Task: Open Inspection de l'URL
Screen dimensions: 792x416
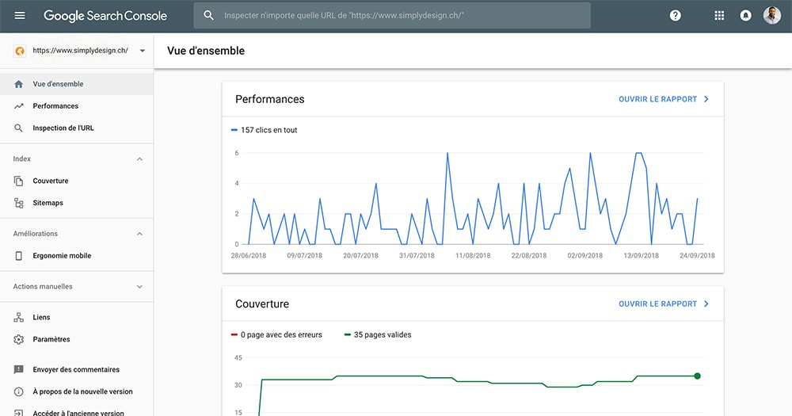Action: tap(77, 128)
